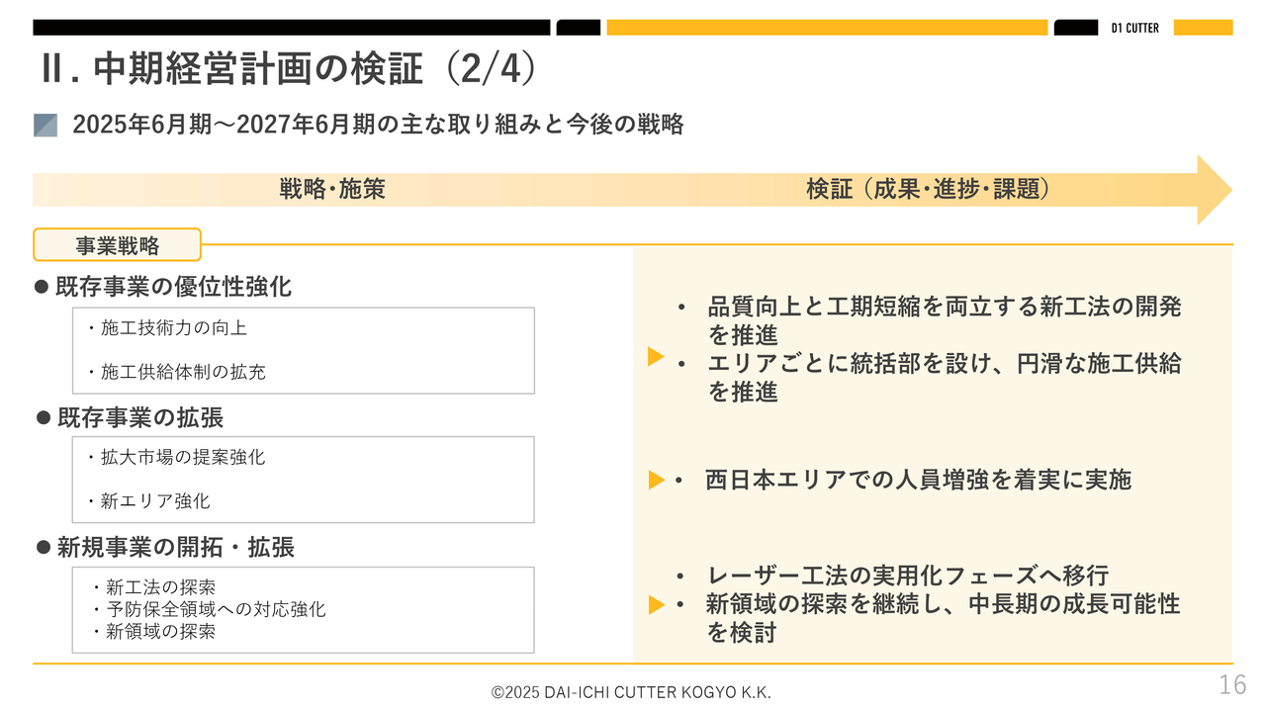Click the long orange bar in the header

pyautogui.click(x=827, y=28)
